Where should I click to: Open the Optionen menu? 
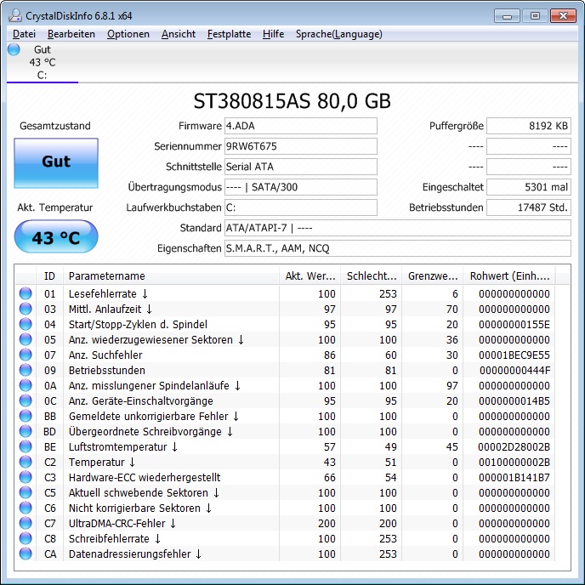128,34
